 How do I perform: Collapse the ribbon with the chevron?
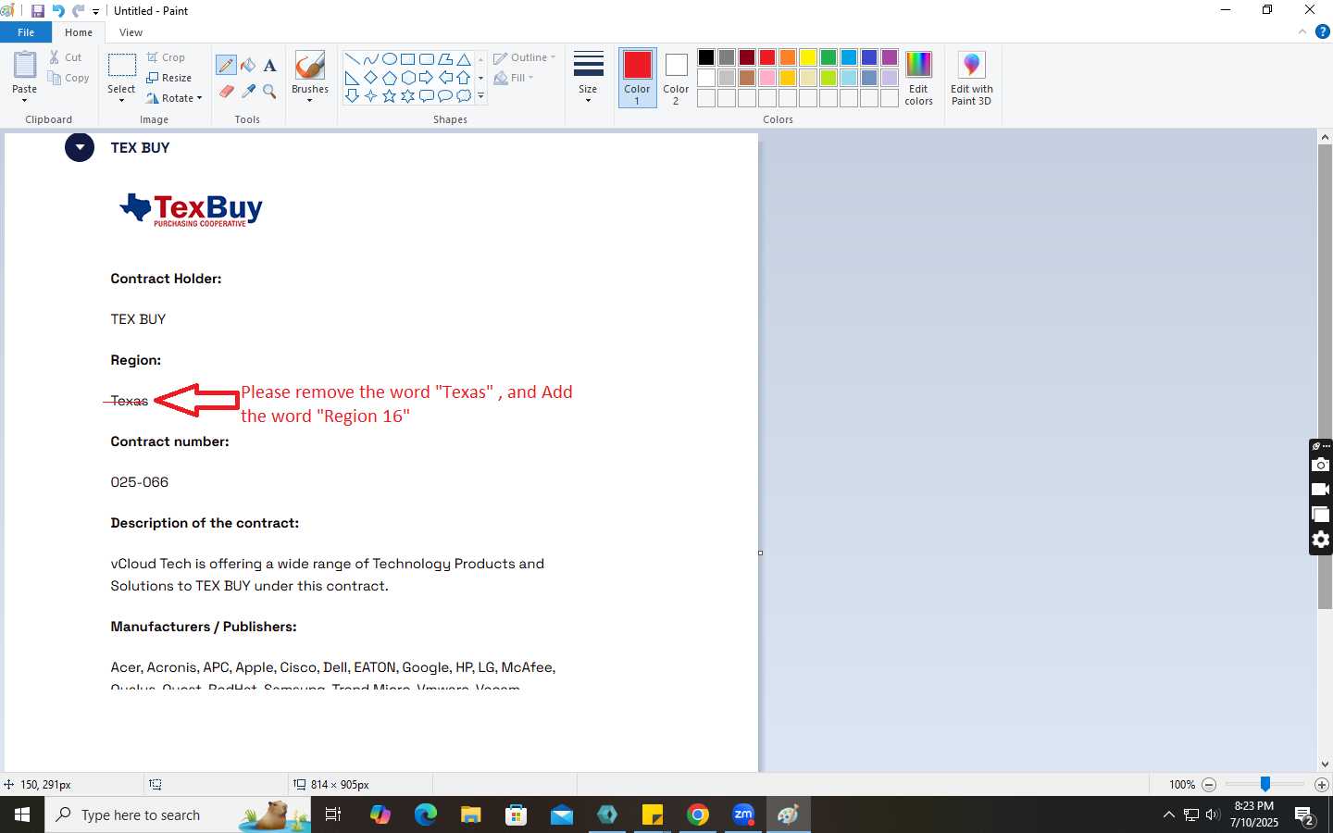coord(1302,31)
